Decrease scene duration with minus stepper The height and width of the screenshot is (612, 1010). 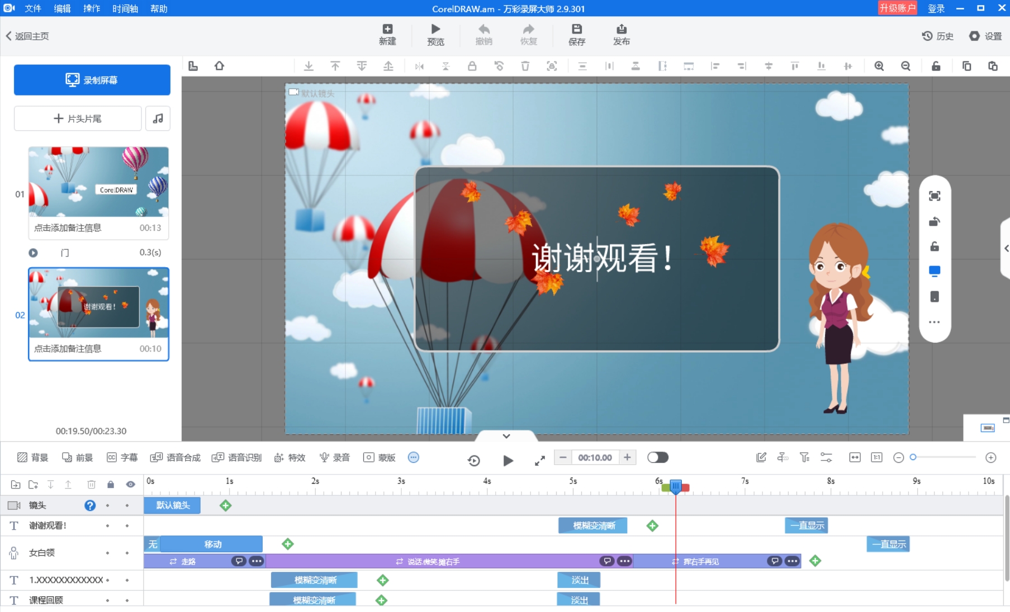[563, 457]
